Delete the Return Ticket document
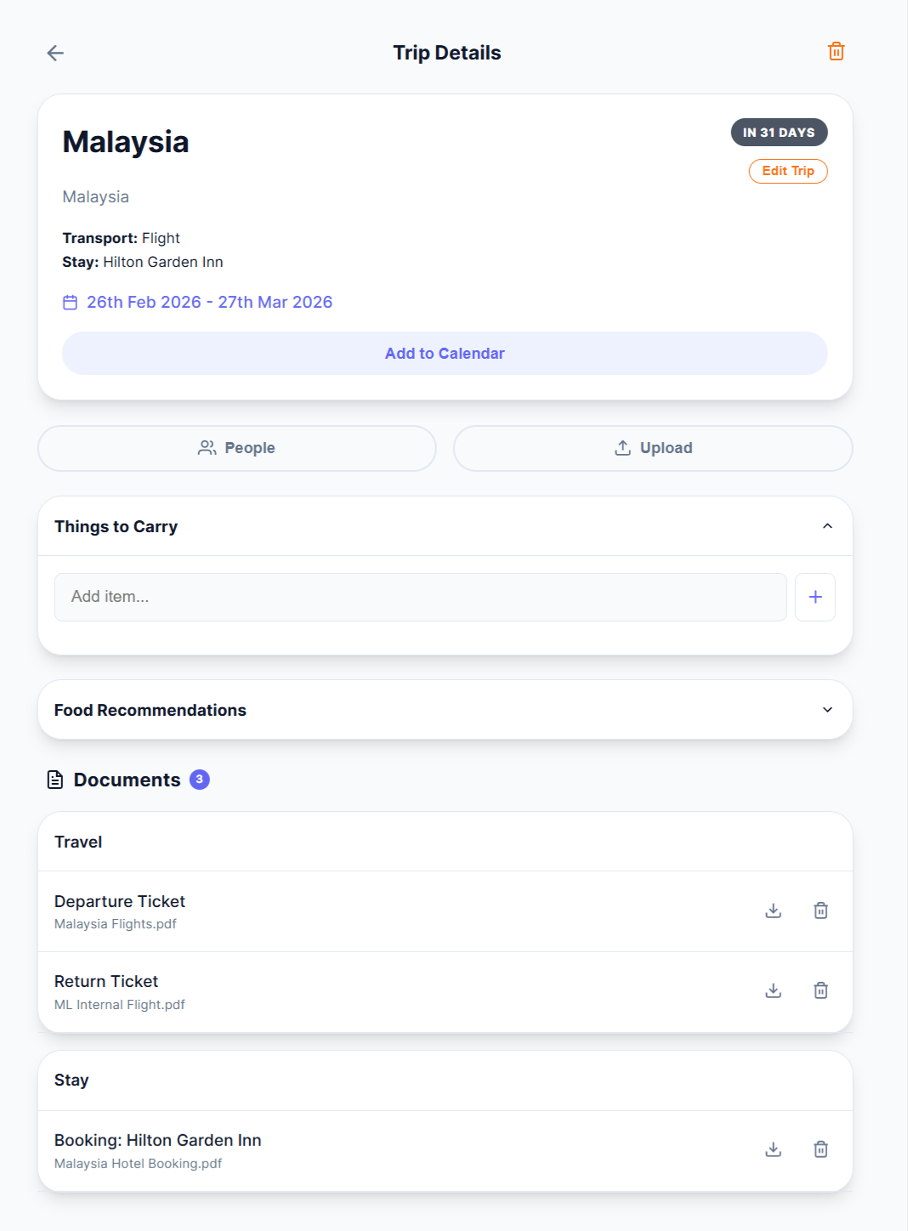Image resolution: width=908 pixels, height=1231 pixels. coord(820,990)
